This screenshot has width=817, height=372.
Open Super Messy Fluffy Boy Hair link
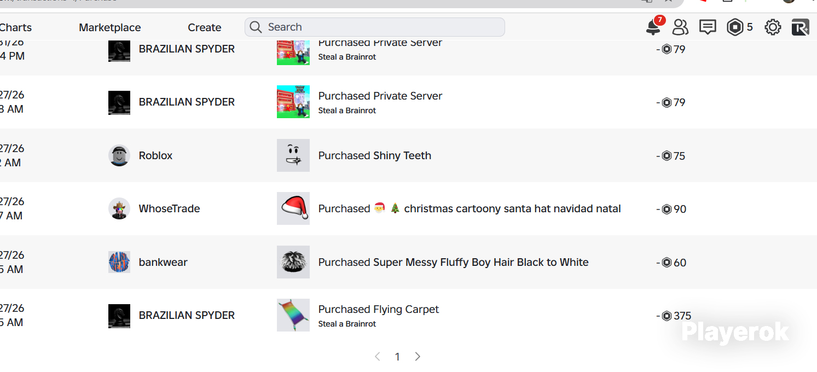tap(454, 262)
